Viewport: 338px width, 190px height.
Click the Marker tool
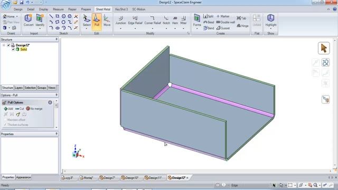pos(223,16)
